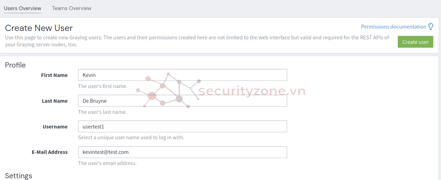Click the Settings section heading
The height and width of the screenshot is (180, 441).
(x=18, y=176)
